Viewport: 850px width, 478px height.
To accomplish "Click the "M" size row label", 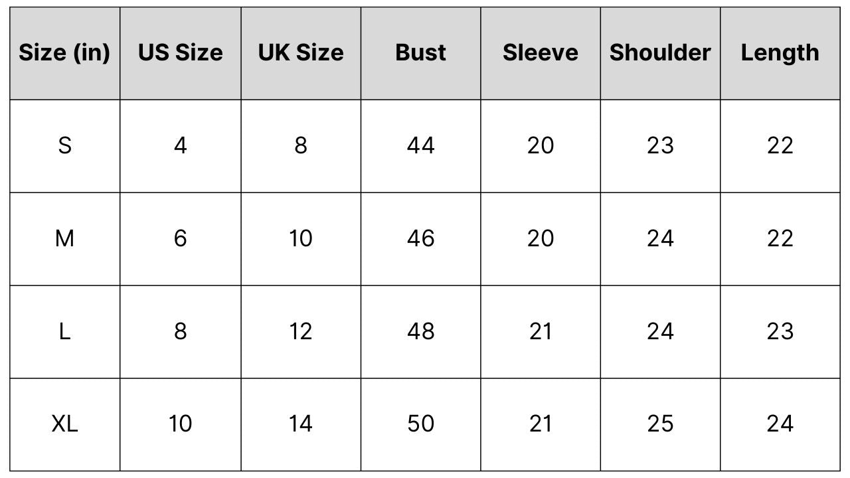I will click(x=64, y=238).
